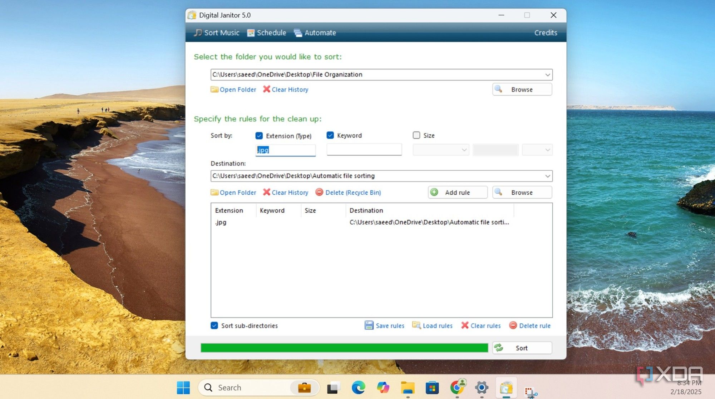This screenshot has height=399, width=715.
Task: Click the Add rule button
Action: coord(458,192)
